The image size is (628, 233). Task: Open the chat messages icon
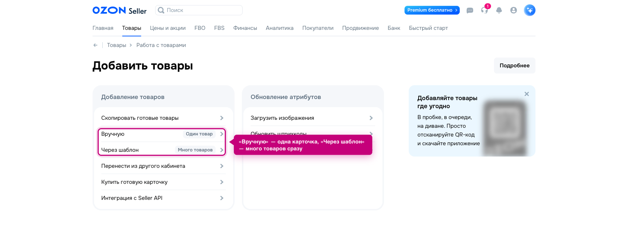click(x=470, y=10)
